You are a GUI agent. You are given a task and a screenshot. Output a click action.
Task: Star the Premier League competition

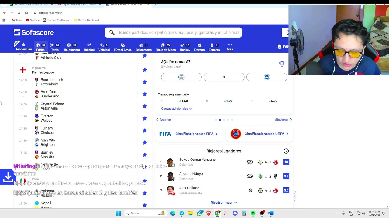[145, 70]
